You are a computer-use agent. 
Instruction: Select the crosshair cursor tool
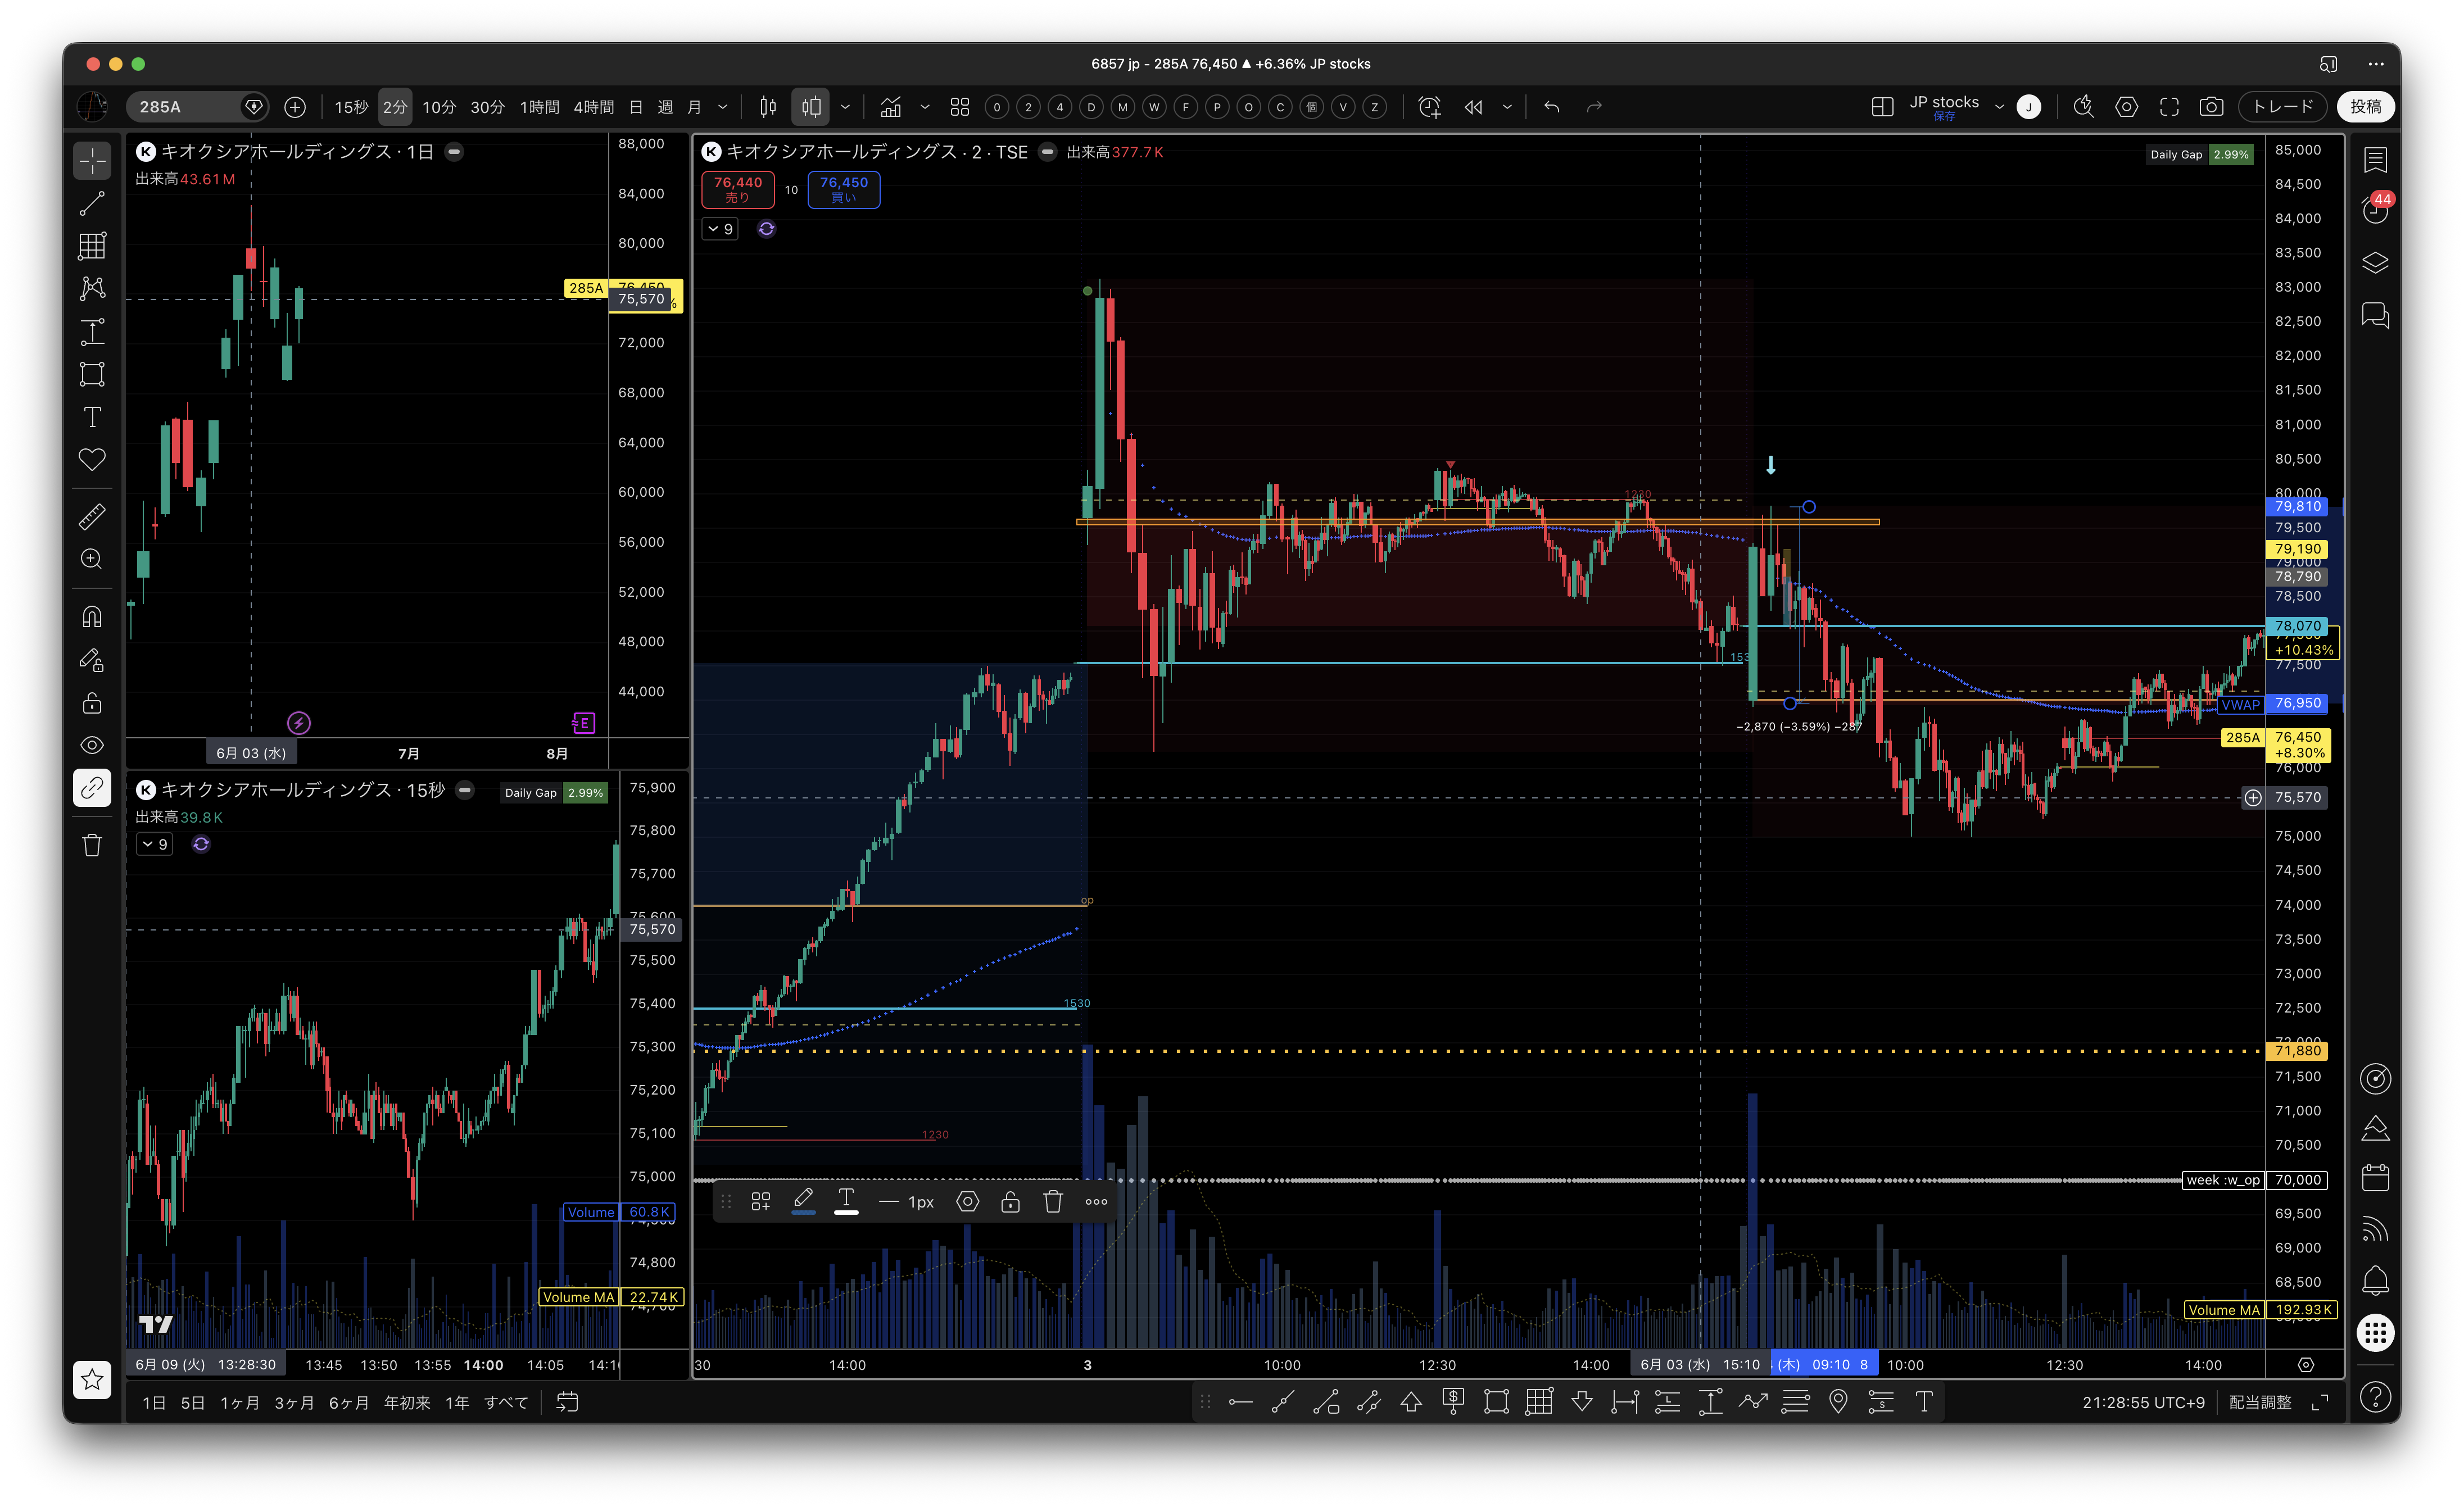[x=92, y=160]
